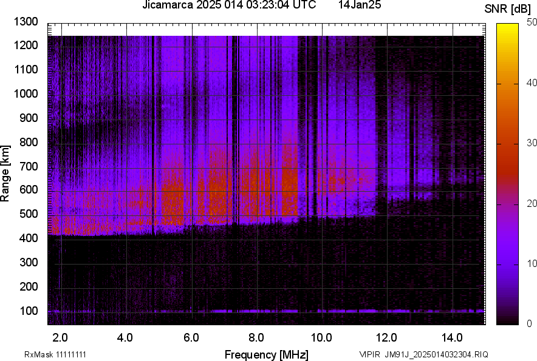This screenshot has height=361, width=537.
Task: Click the colorbar tick label '30'
Action: (x=532, y=143)
